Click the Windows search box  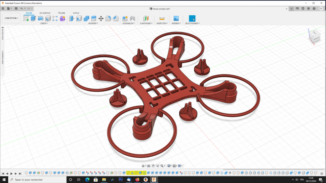(x=37, y=180)
